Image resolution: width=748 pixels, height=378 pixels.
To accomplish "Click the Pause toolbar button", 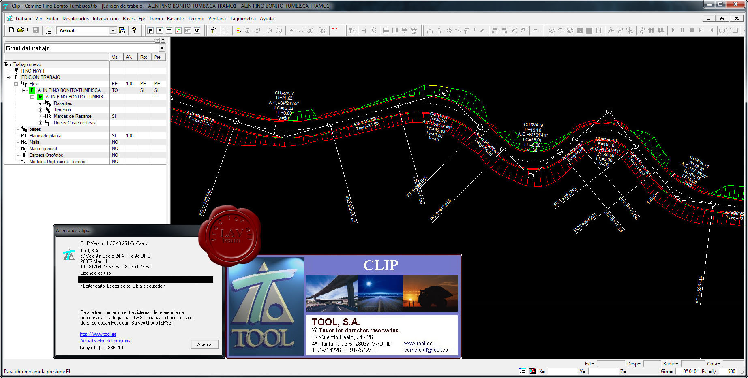I will [x=682, y=30].
